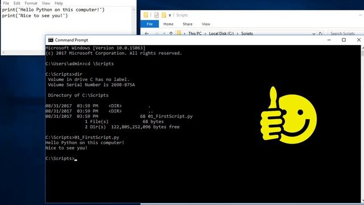364x205 pixels.
Task: Click the '1 File(s) 68 bytes' line
Action: 124,122
